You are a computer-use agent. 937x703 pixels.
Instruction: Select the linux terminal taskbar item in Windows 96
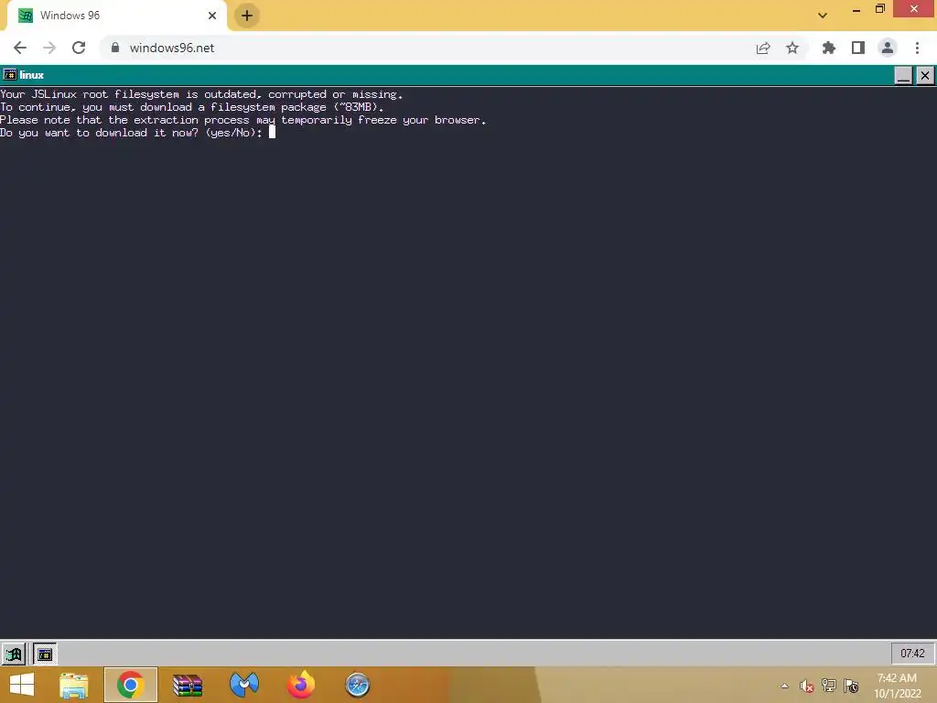[x=44, y=654]
